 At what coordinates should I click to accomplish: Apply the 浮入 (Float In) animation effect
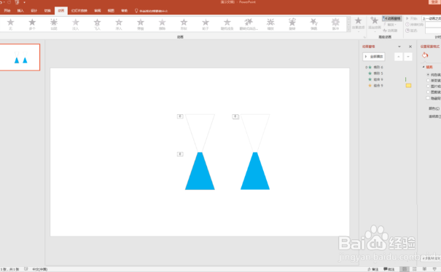coord(119,25)
